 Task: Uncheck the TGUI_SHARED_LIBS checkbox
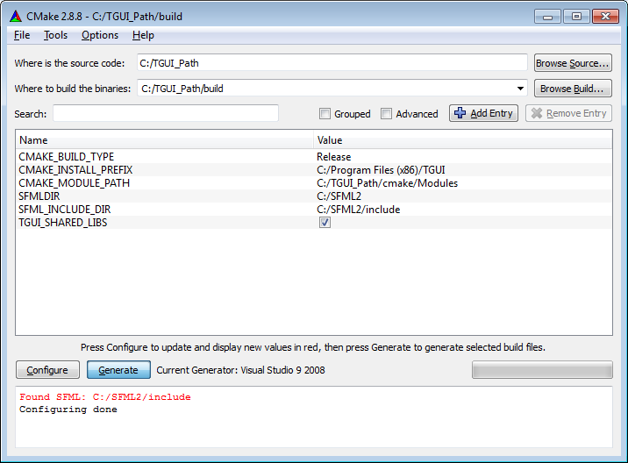coord(325,222)
